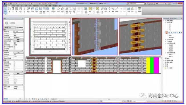Choose the Railing tool in ribbon

(x=53, y=10)
